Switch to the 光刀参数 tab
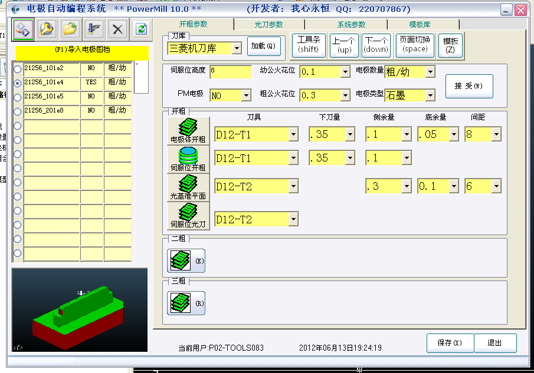This screenshot has width=534, height=373. coord(268,25)
